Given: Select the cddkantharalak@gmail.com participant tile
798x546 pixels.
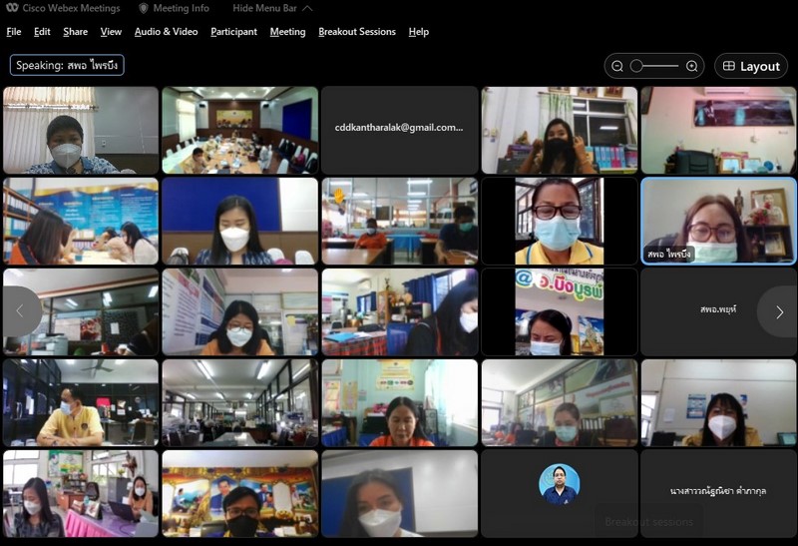Looking at the screenshot, I should click(x=399, y=129).
